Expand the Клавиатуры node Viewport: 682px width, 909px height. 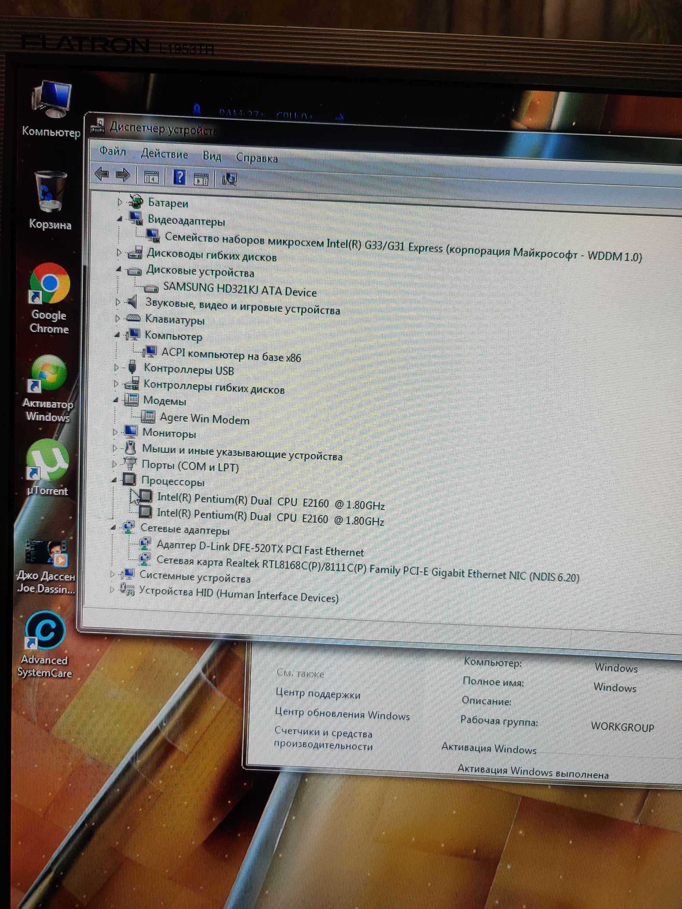coord(117,318)
